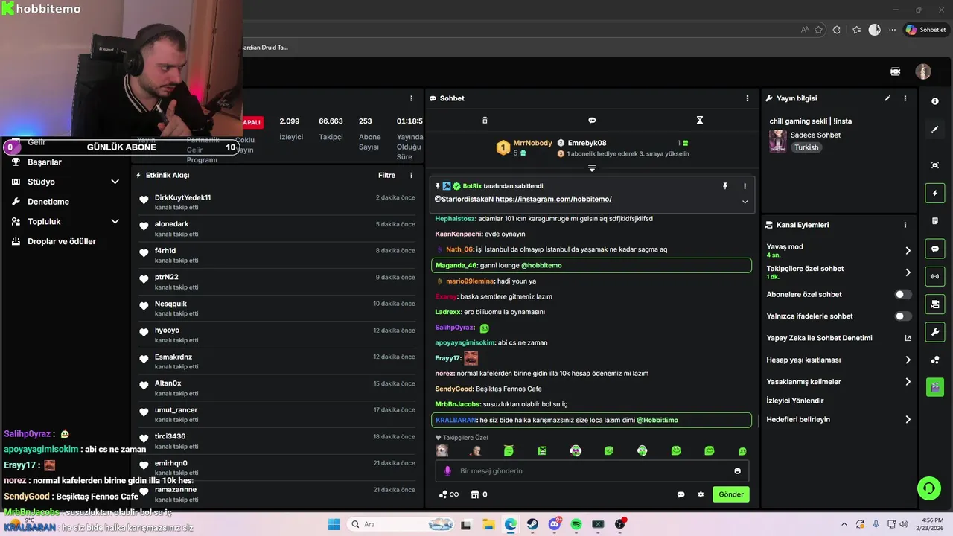Open Spotify from the taskbar
The height and width of the screenshot is (536, 953).
(576, 524)
